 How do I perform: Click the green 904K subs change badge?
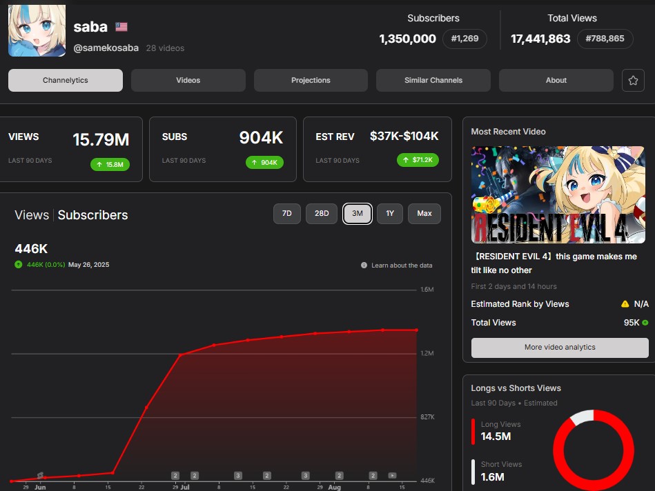click(x=264, y=163)
